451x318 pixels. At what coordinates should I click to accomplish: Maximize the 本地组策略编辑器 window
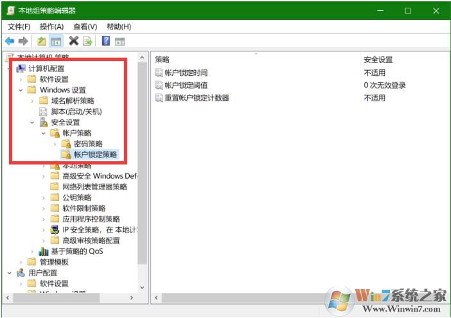click(x=408, y=11)
